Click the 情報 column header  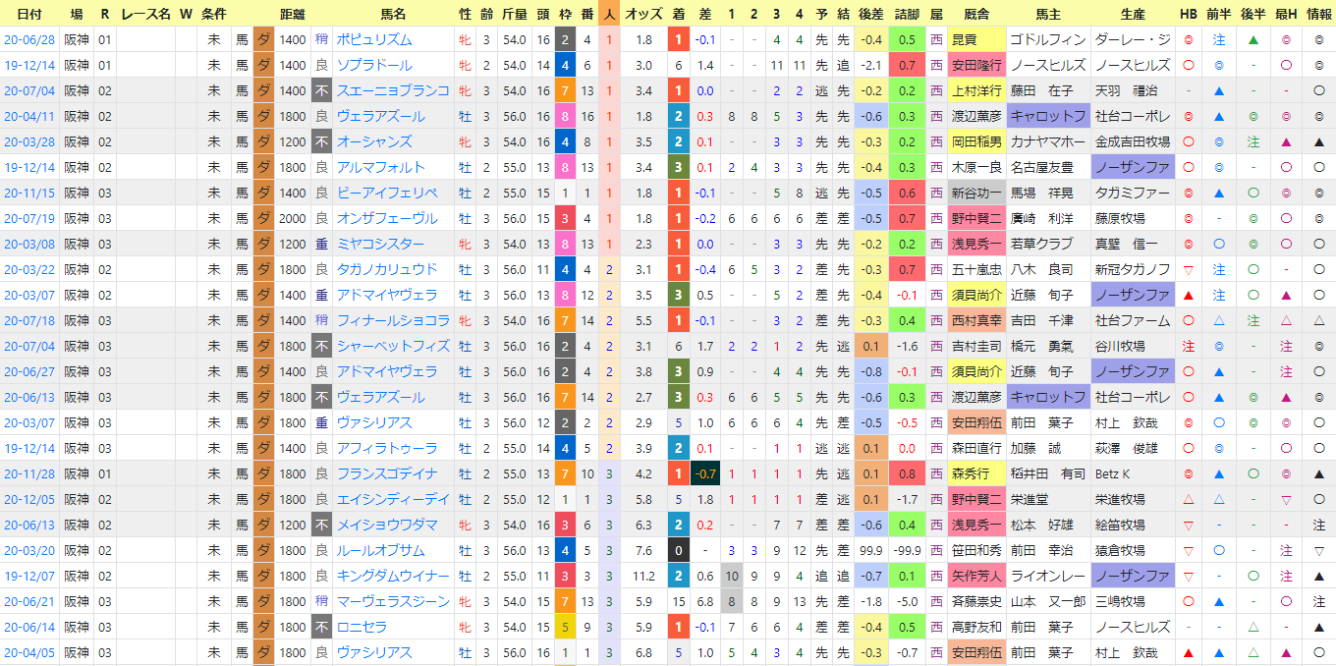coord(1319,14)
